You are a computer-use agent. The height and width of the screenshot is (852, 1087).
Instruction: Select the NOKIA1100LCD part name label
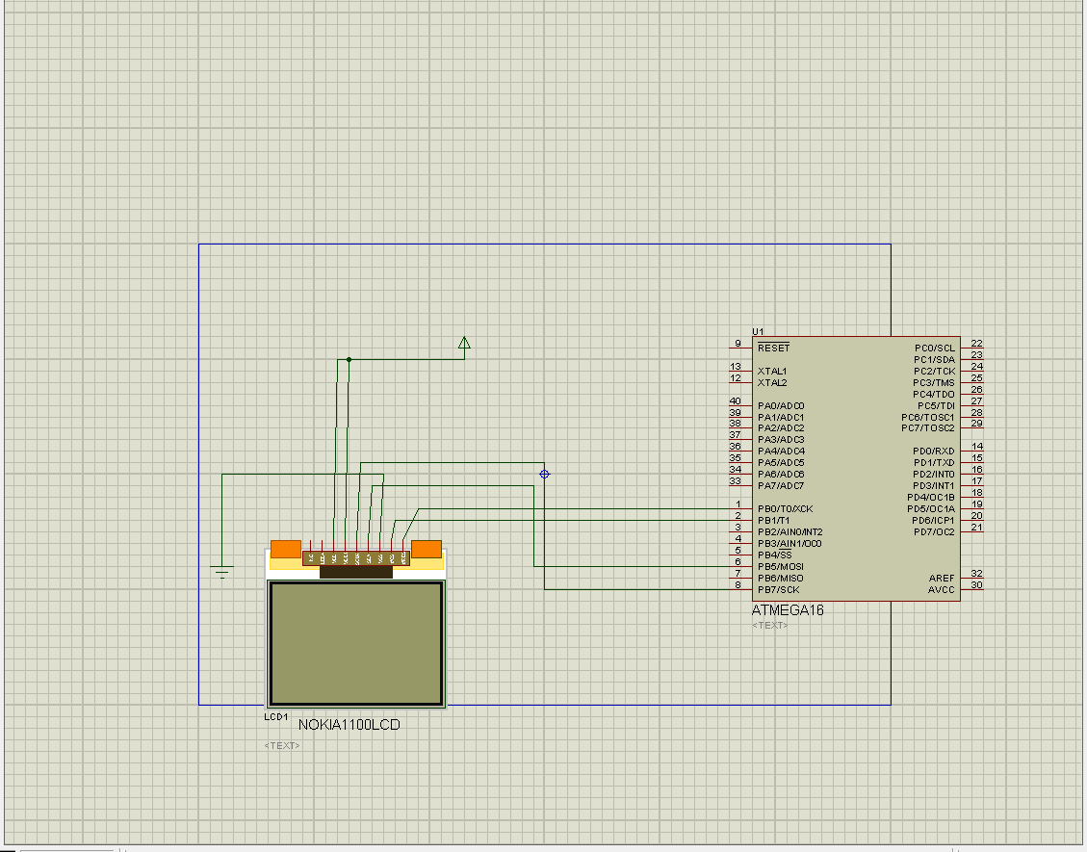[x=349, y=725]
